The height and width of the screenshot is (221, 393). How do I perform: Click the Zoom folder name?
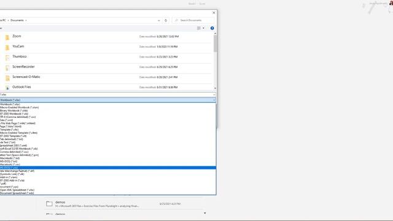pyautogui.click(x=17, y=36)
